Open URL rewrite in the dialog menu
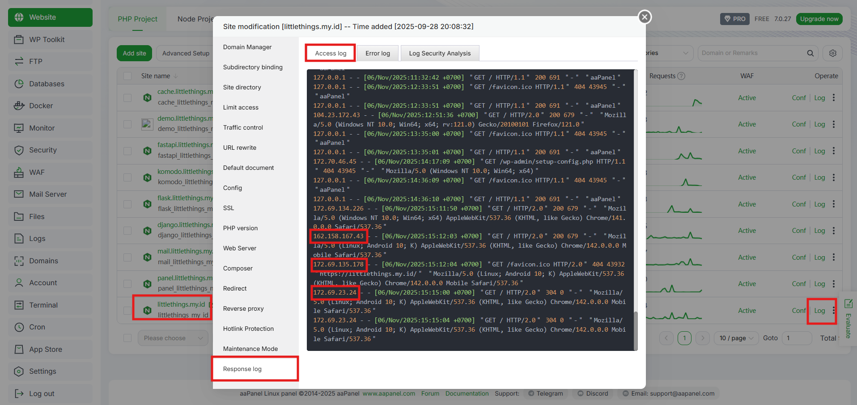Viewport: 857px width, 405px height. tap(240, 148)
